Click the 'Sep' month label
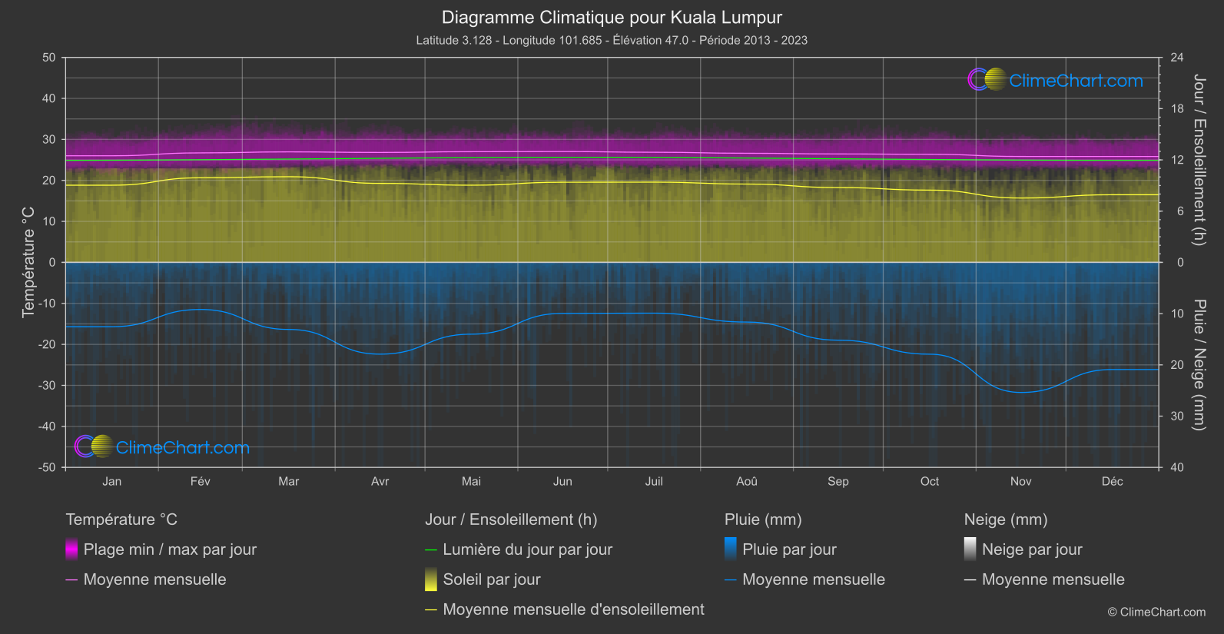The width and height of the screenshot is (1224, 634). point(838,481)
